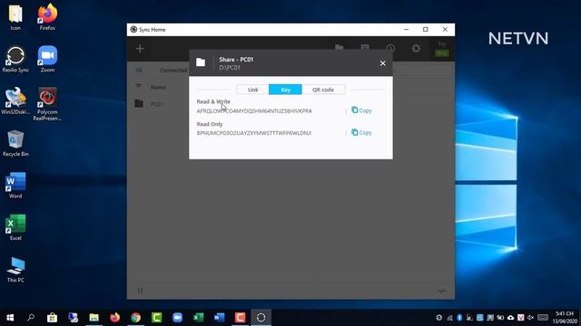
Task: Click the Bluetooth tray icon
Action: (x=459, y=318)
